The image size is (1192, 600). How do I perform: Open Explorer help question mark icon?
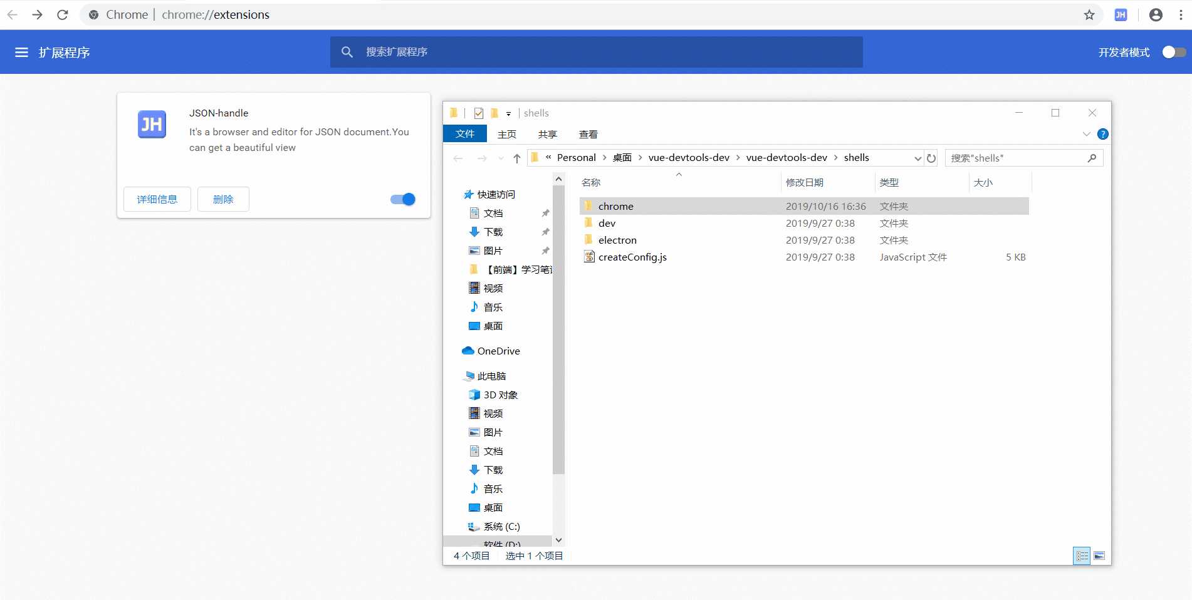point(1103,134)
